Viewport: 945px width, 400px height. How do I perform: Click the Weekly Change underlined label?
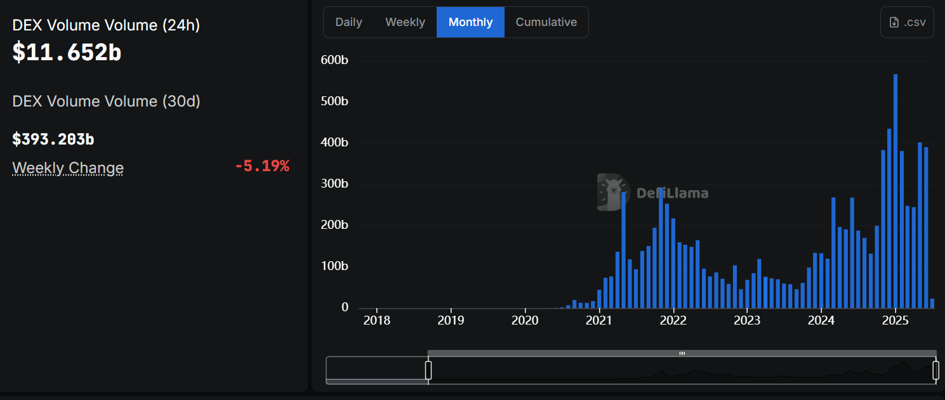coord(68,168)
